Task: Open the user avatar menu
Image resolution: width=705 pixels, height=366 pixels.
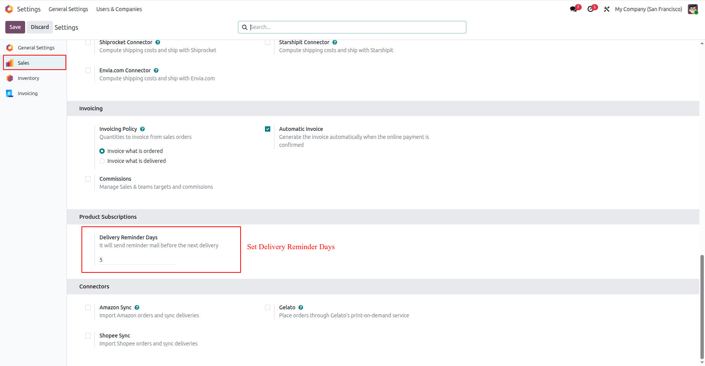Action: [693, 9]
